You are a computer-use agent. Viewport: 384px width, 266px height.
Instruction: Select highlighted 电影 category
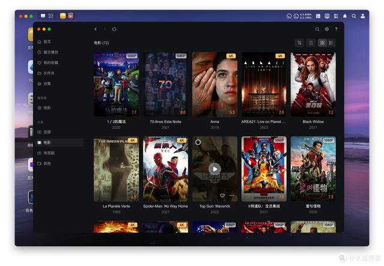(x=59, y=142)
